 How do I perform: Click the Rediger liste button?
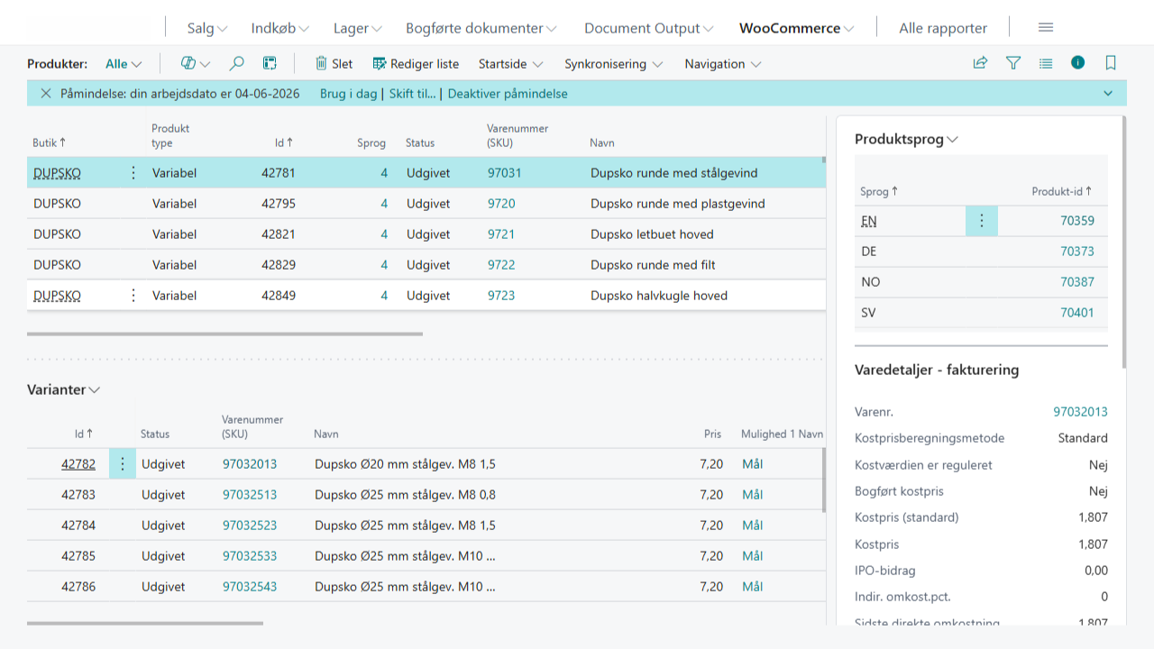(416, 64)
